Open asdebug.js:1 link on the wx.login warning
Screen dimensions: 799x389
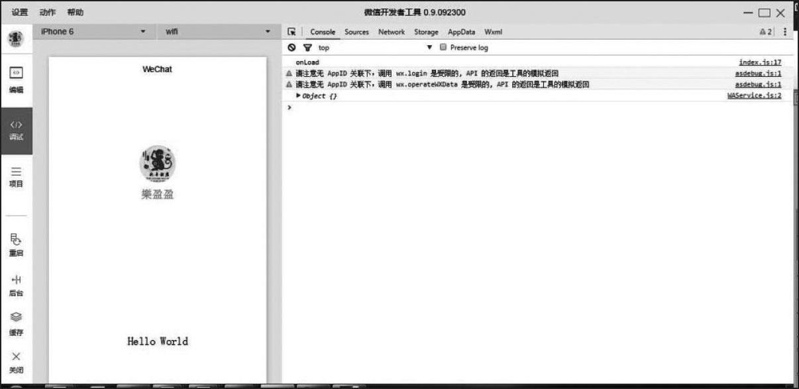759,74
